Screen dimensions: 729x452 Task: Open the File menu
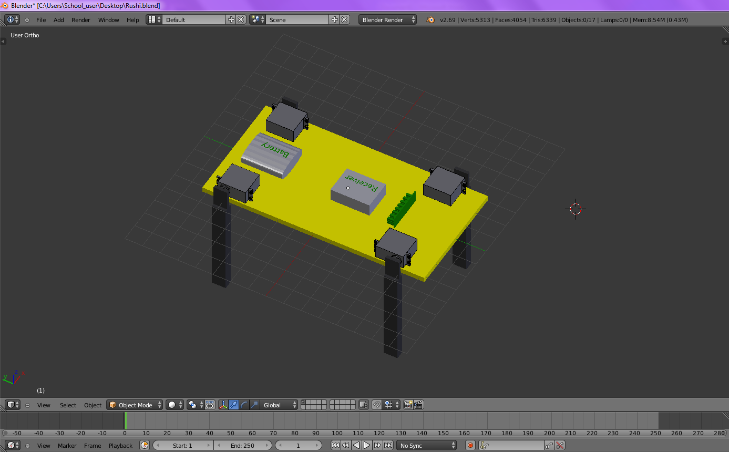[41, 20]
